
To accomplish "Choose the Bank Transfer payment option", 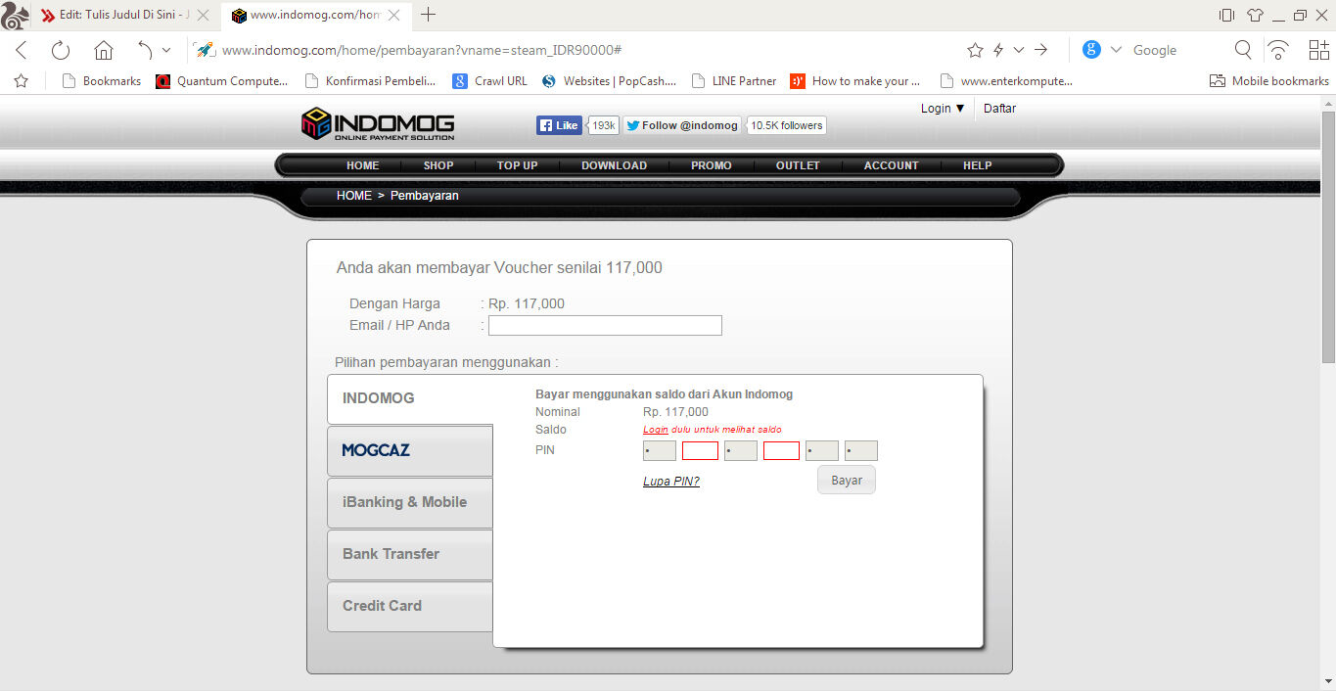I will (410, 554).
